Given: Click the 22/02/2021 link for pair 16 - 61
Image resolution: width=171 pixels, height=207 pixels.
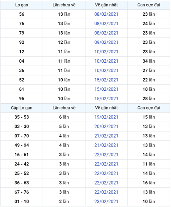Looking at the screenshot, I should (106, 155).
